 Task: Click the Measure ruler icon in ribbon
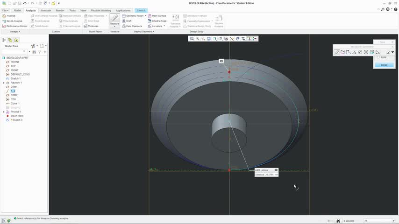click(x=115, y=18)
